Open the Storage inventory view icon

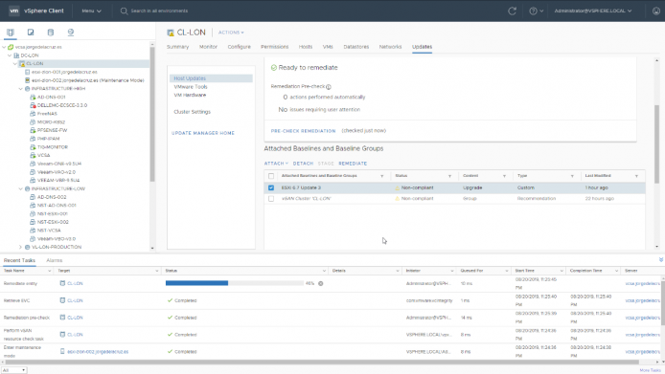pyautogui.click(x=51, y=33)
